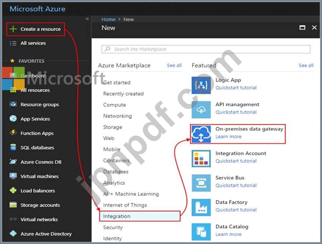Choose the Networking category
322x244 pixels.
click(x=118, y=116)
